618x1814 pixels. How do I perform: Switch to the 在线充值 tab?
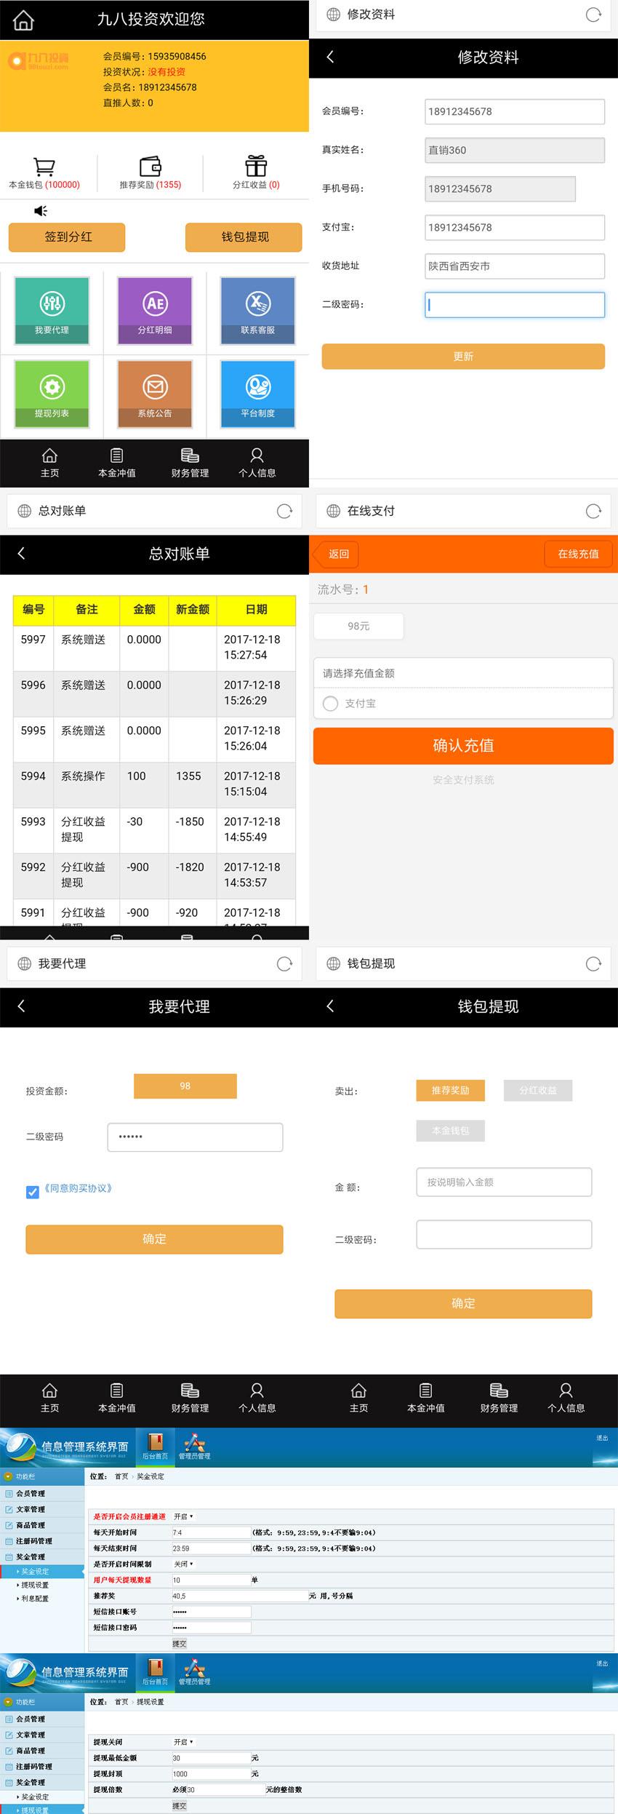(x=578, y=554)
